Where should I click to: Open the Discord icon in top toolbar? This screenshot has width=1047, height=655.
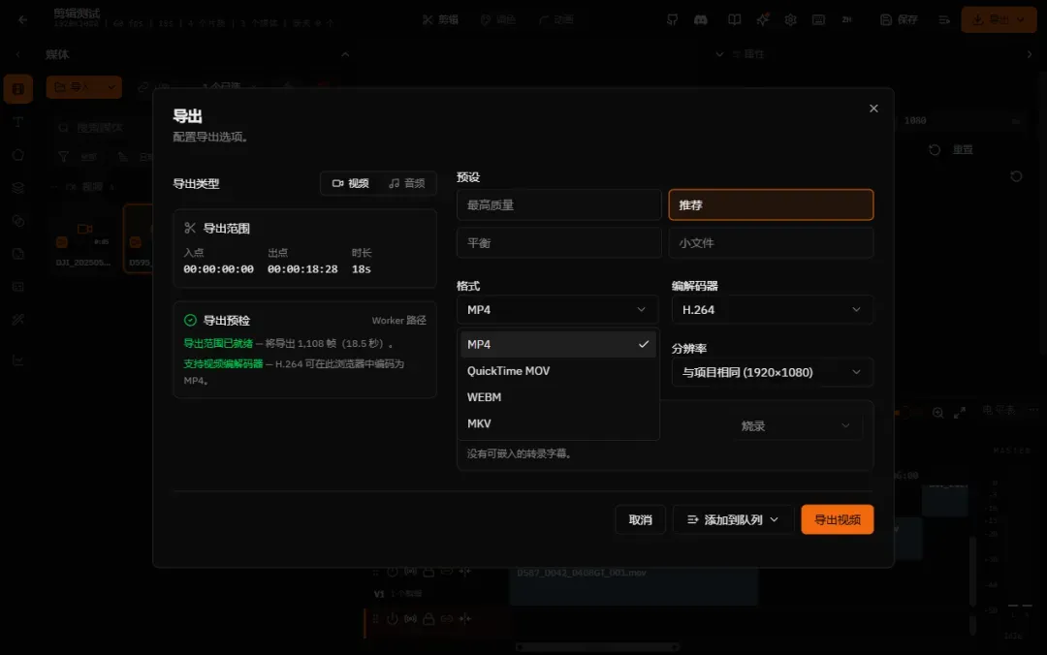coord(701,20)
